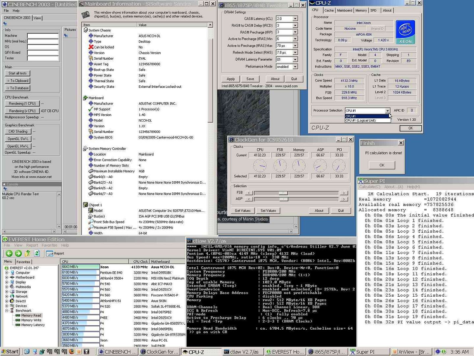Open the Favorites tab in EVEREST
The height and width of the screenshot is (356, 474).
pyautogui.click(x=23, y=262)
